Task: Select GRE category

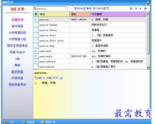Action: pos(17,59)
